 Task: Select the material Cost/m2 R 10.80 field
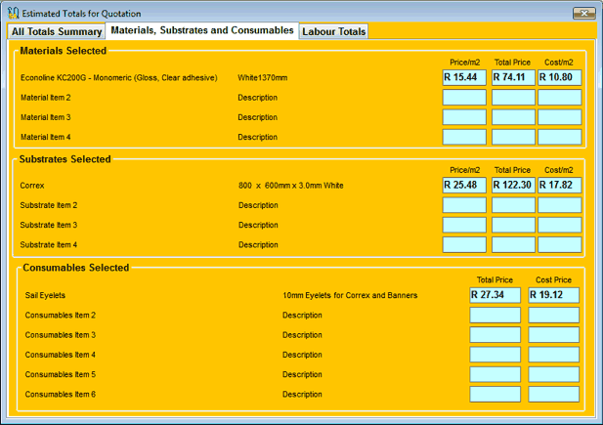pos(559,77)
